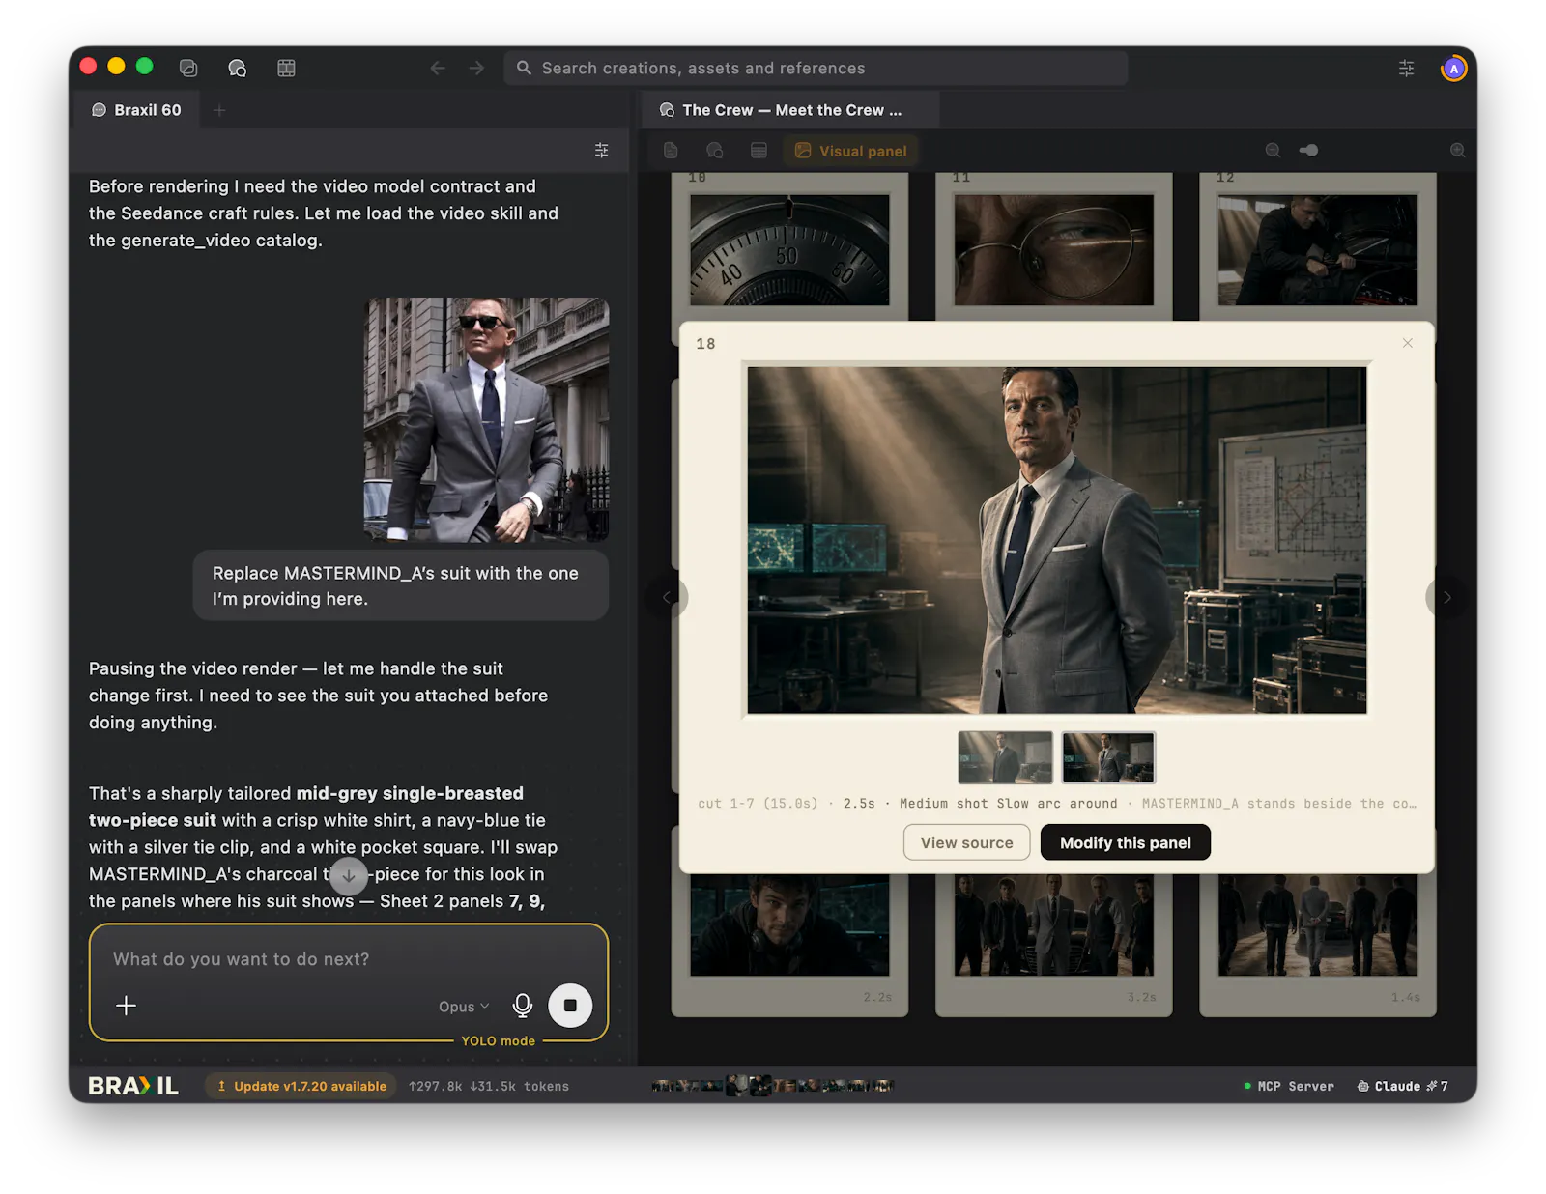This screenshot has height=1194, width=1546.
Task: Zoom in with the magnifier plus icon
Action: (1457, 151)
